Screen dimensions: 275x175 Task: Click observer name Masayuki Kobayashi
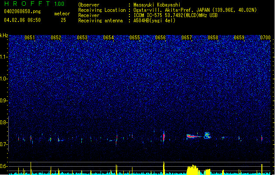click(157, 5)
